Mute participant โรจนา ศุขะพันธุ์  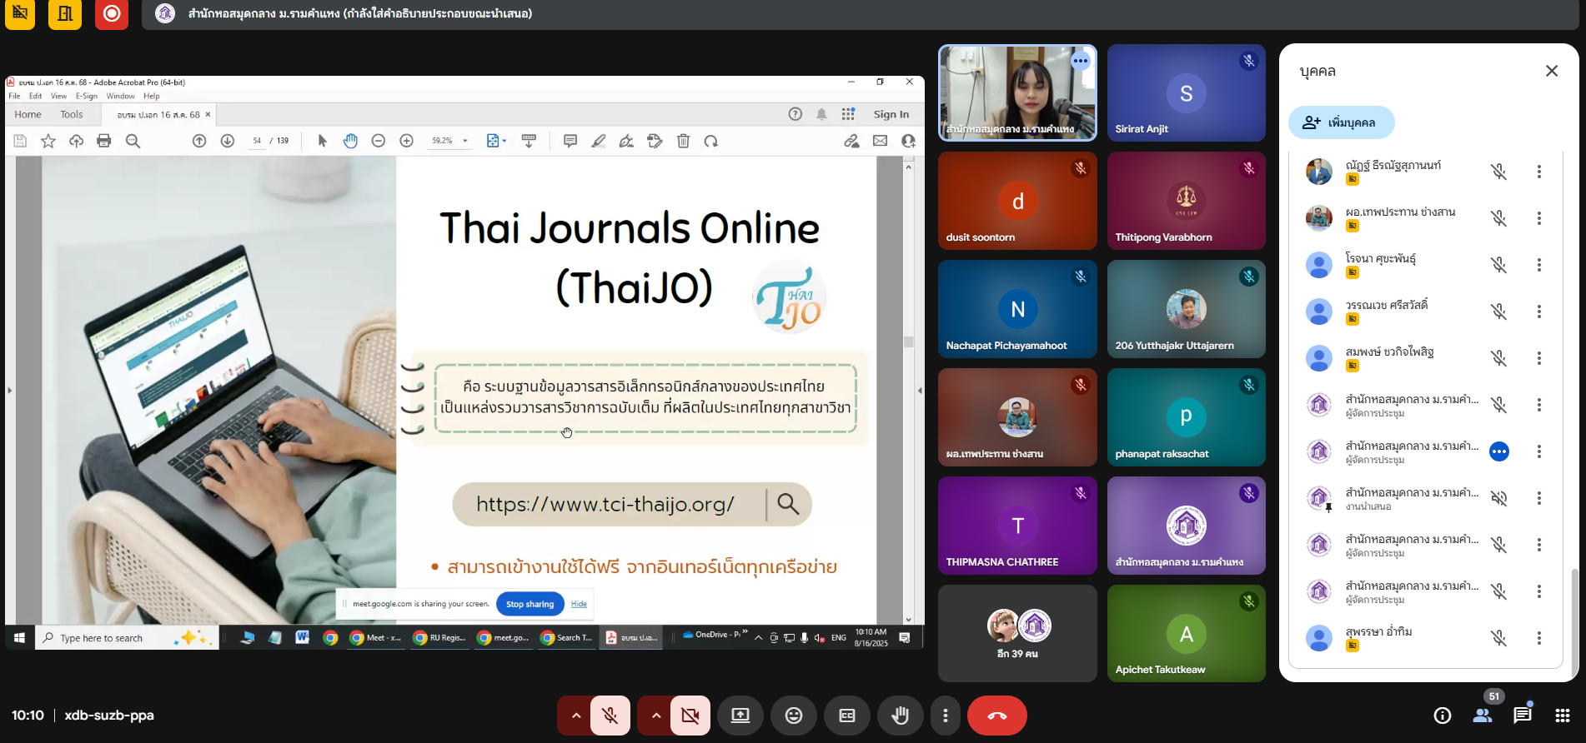tap(1499, 265)
